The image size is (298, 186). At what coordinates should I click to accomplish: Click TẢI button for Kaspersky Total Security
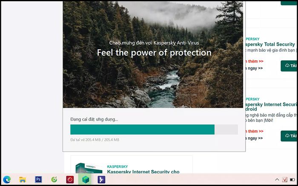pos(289,66)
